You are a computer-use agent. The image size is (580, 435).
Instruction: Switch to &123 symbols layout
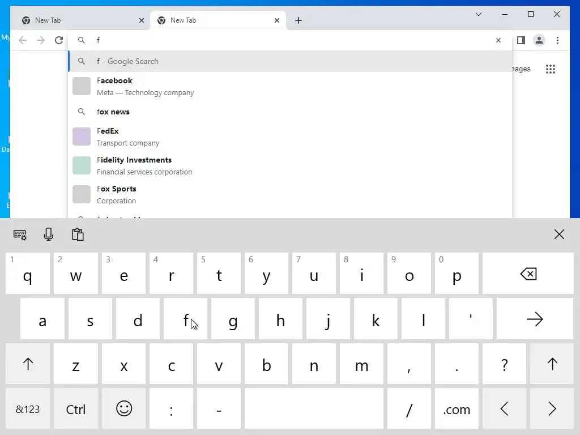coord(28,409)
